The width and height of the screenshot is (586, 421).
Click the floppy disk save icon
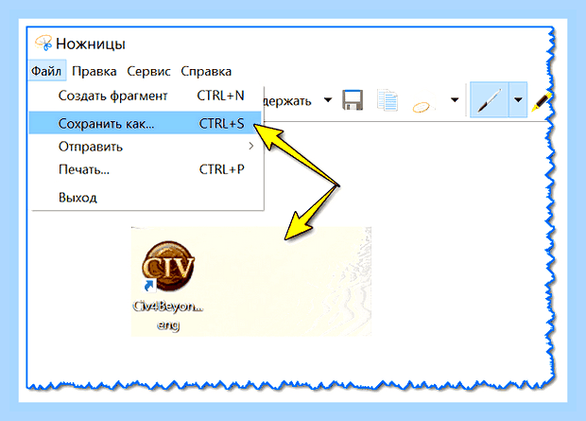point(353,100)
